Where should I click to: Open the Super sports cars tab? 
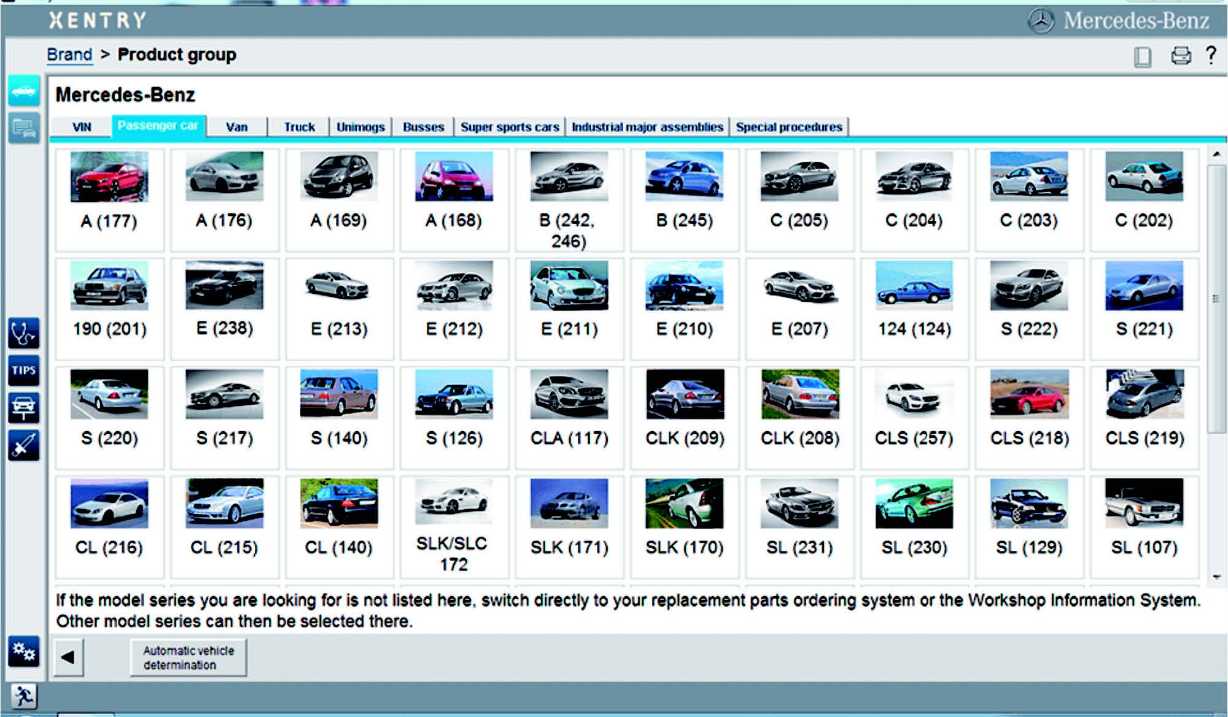[510, 127]
